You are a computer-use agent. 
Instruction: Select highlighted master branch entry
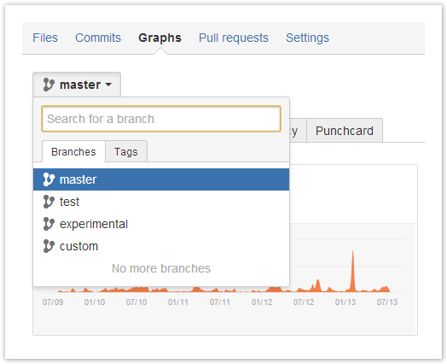click(161, 179)
